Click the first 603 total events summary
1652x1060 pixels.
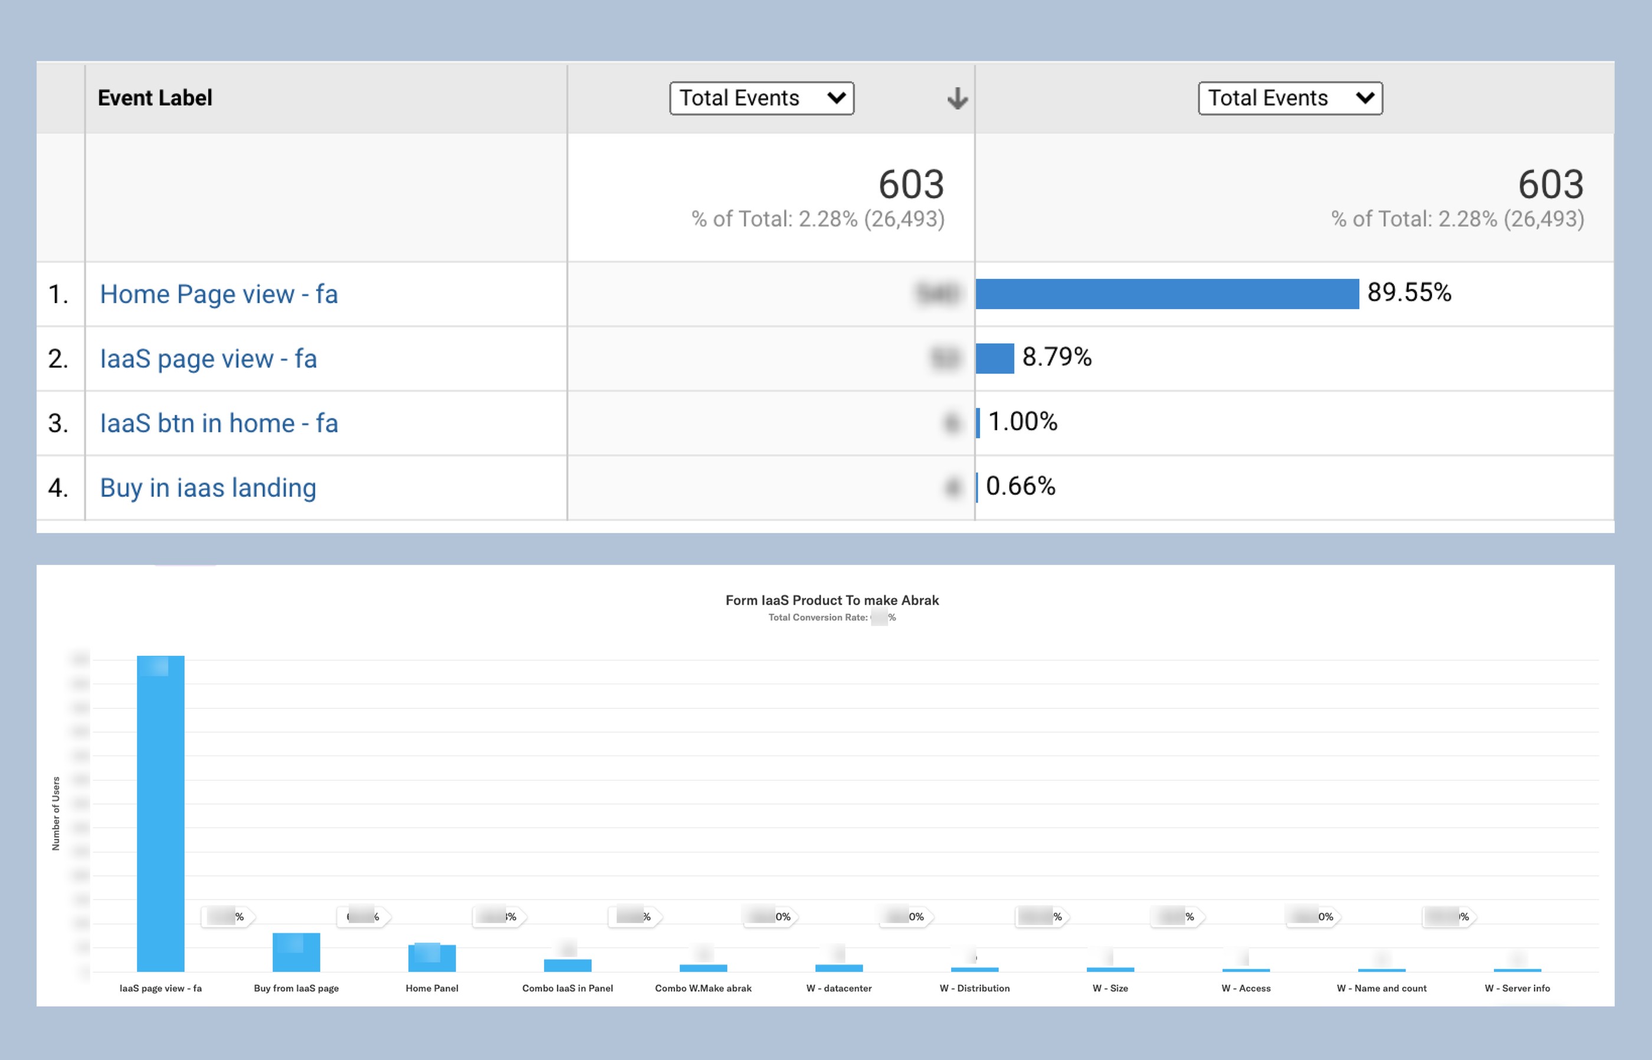(911, 185)
